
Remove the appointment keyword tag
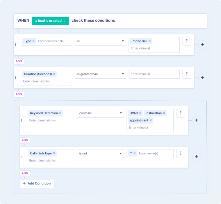151,120
